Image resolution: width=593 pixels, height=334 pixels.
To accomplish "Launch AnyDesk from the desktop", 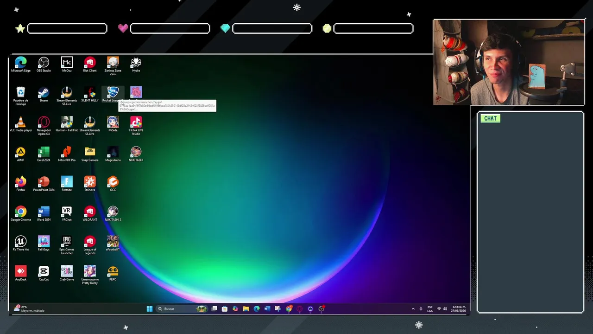I will 20,273.
